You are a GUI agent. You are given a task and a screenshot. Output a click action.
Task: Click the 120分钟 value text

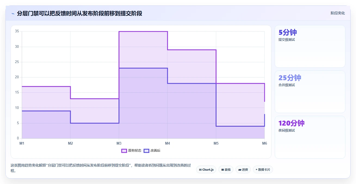point(292,123)
